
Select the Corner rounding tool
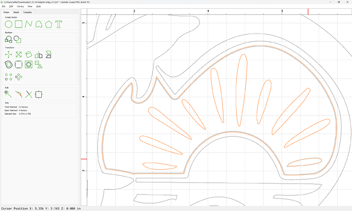(x=19, y=65)
